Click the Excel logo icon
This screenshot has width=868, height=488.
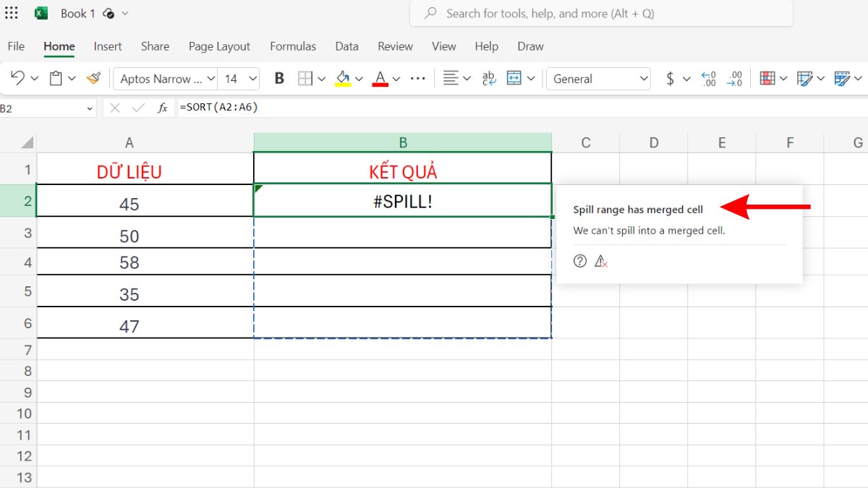[x=41, y=13]
